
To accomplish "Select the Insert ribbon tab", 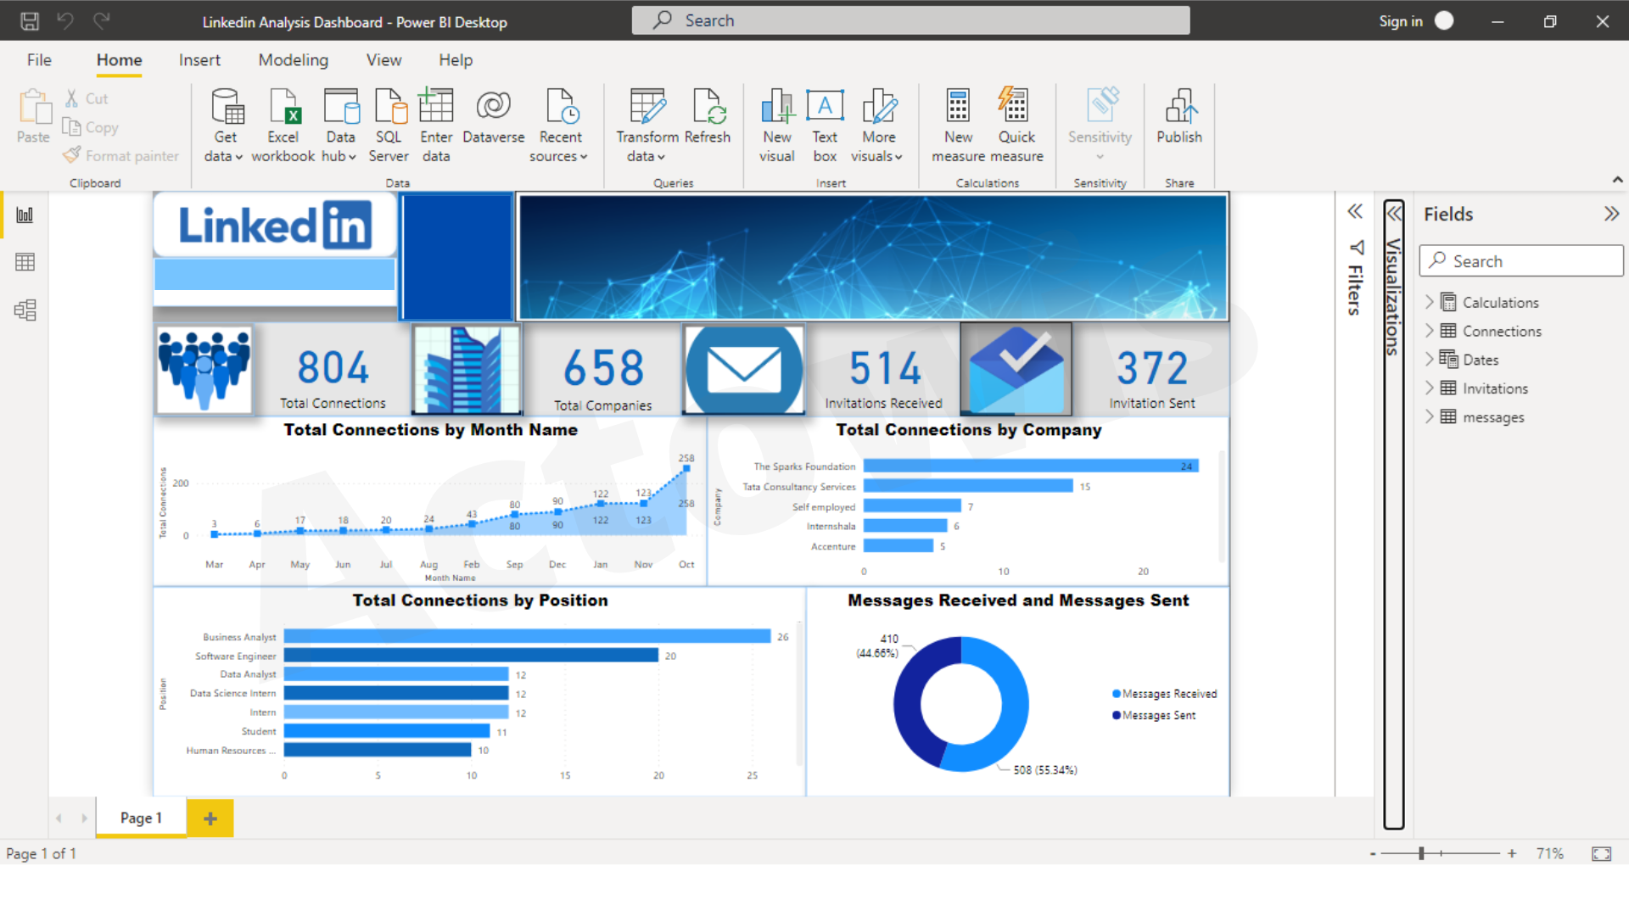I will [x=199, y=60].
